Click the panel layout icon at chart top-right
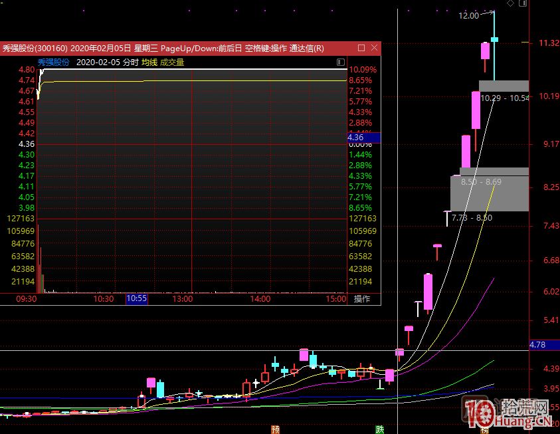 click(523, 3)
